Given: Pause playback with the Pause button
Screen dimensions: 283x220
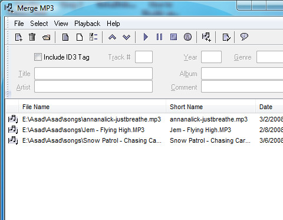Looking at the screenshot, I should 159,37.
